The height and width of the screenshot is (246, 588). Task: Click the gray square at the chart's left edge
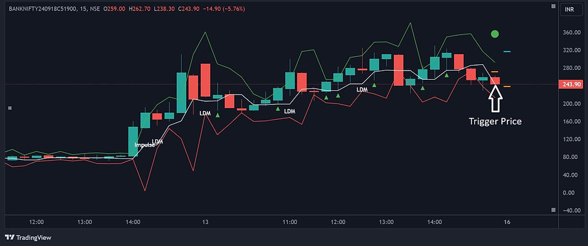point(9,108)
